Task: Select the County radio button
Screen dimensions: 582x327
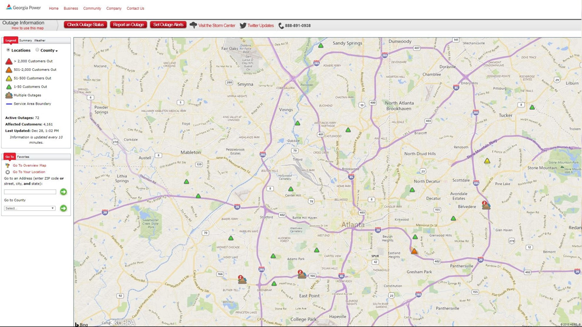Action: [x=37, y=49]
